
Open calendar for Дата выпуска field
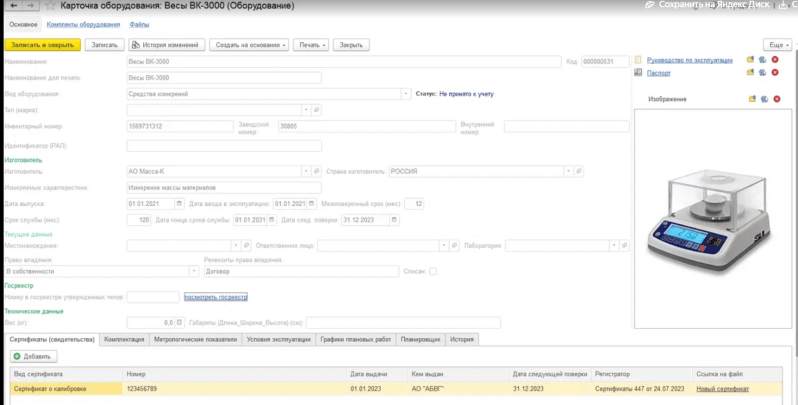[x=179, y=204]
